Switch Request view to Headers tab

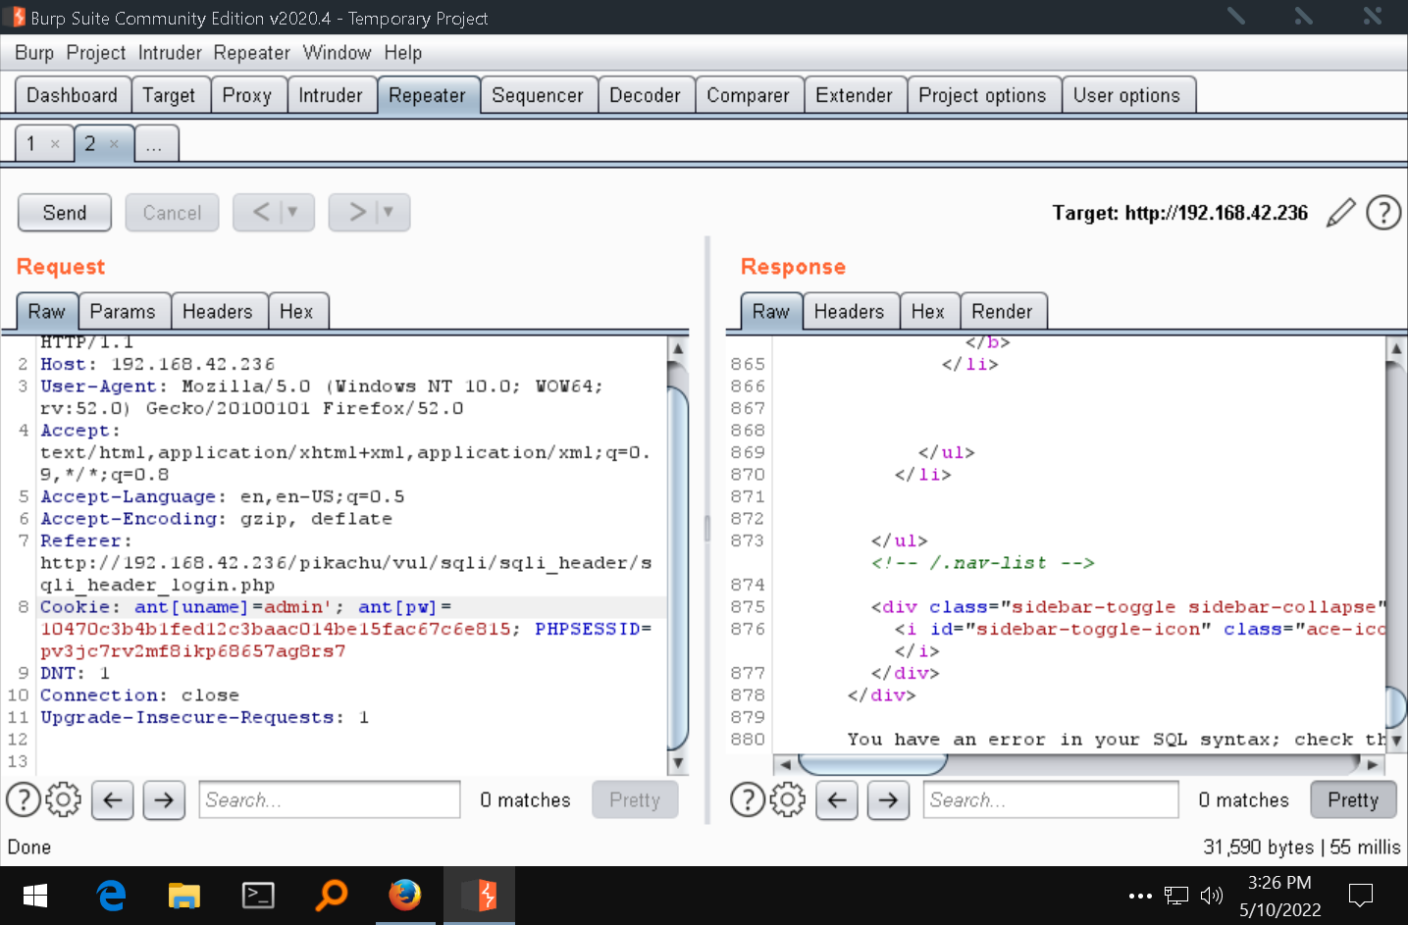[218, 312]
